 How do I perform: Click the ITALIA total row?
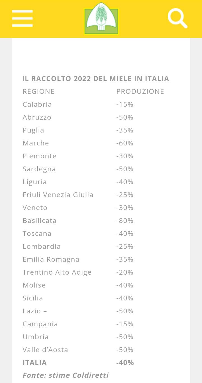tap(35, 363)
